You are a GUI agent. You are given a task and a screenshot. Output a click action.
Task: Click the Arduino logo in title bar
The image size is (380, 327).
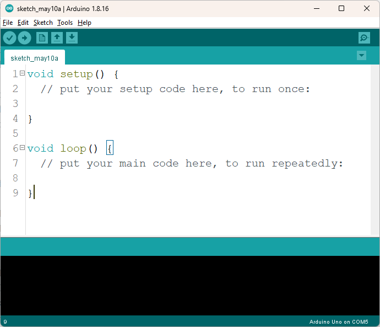[9, 9]
